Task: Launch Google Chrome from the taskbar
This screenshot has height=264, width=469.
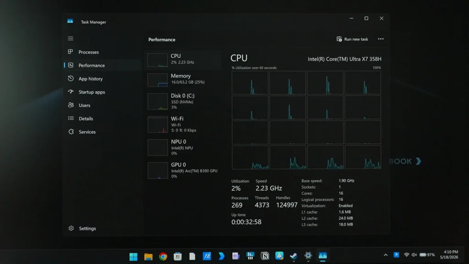Action: [x=163, y=257]
